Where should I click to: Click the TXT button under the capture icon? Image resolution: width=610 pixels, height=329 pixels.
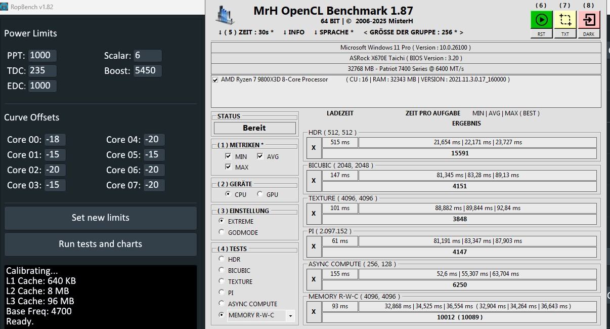[565, 34]
